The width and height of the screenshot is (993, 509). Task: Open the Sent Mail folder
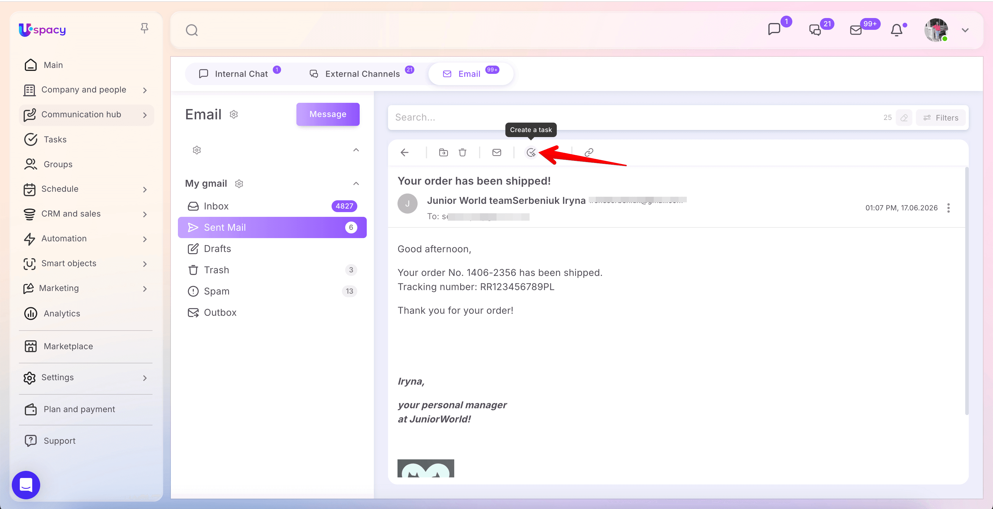tap(272, 227)
